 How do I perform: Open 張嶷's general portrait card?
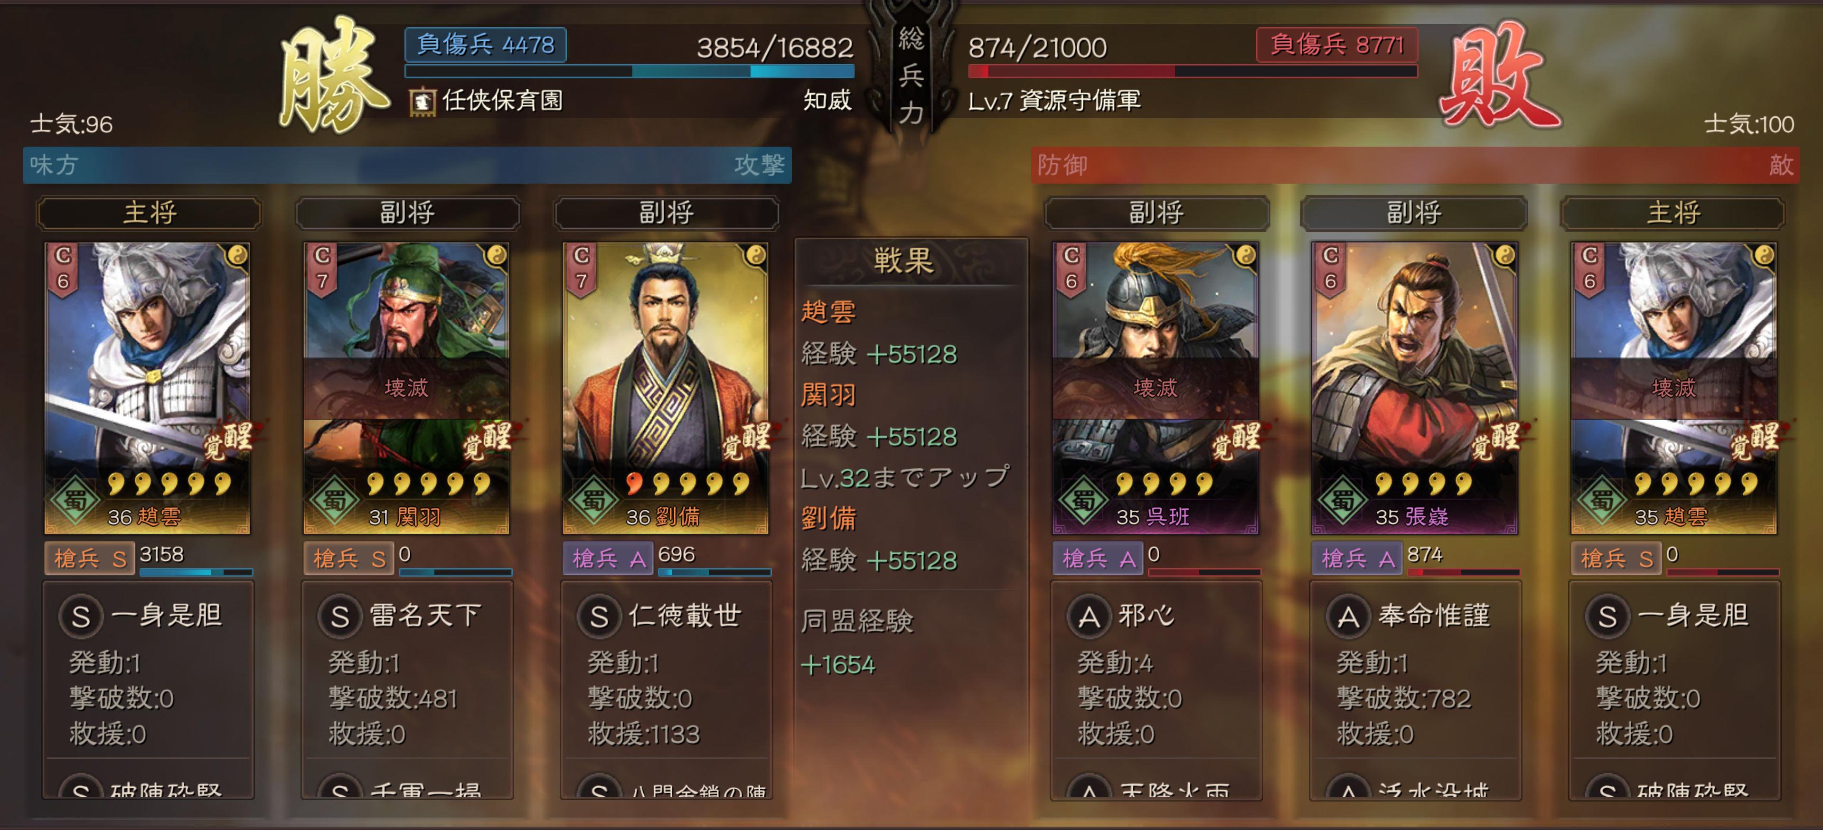1414,388
